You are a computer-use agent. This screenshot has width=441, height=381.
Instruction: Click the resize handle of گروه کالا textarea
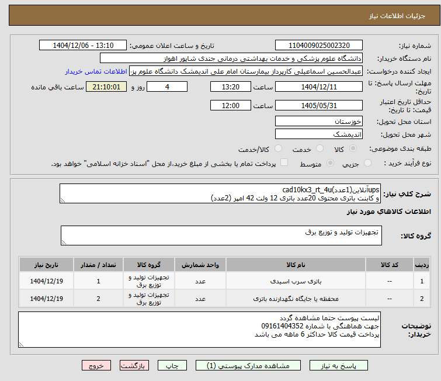tap(64, 243)
